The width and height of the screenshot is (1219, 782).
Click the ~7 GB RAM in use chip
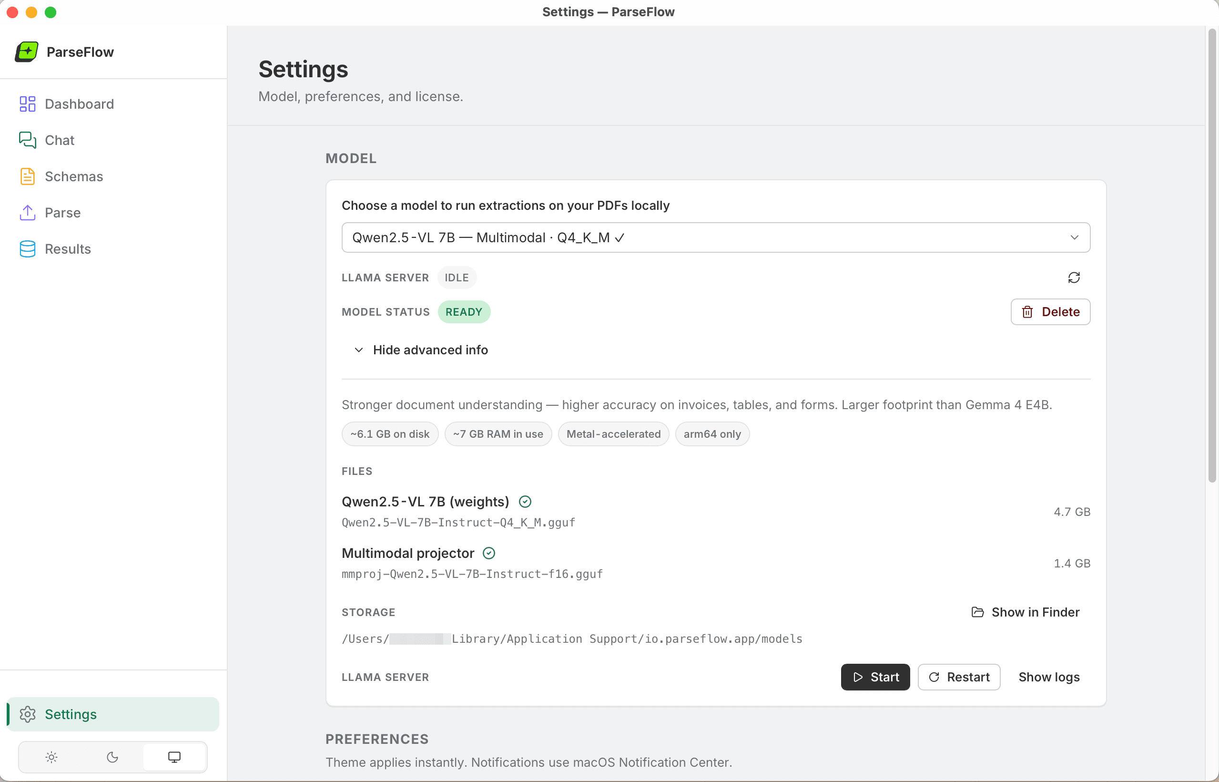[498, 433]
